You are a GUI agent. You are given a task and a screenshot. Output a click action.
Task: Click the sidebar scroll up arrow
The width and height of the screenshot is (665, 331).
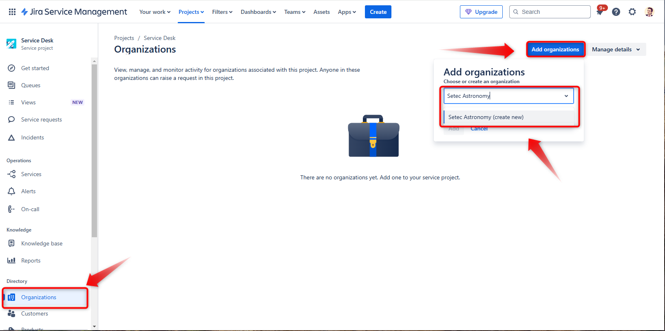(x=94, y=61)
